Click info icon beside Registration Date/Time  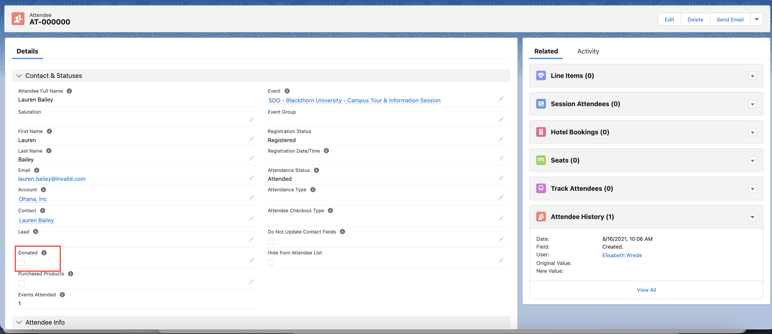(x=326, y=151)
